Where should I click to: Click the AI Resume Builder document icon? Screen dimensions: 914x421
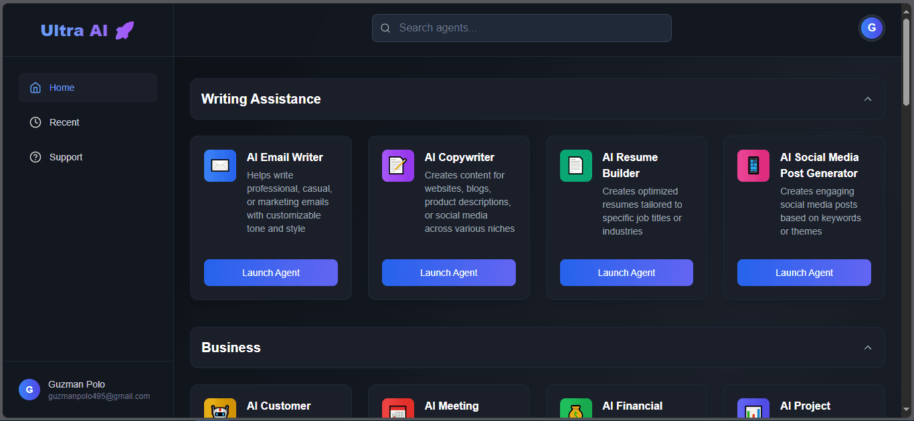click(x=576, y=166)
